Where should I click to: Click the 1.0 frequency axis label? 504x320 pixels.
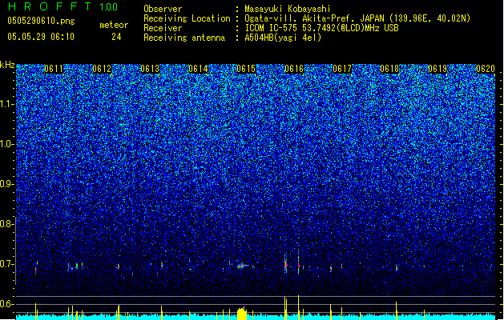pyautogui.click(x=7, y=144)
